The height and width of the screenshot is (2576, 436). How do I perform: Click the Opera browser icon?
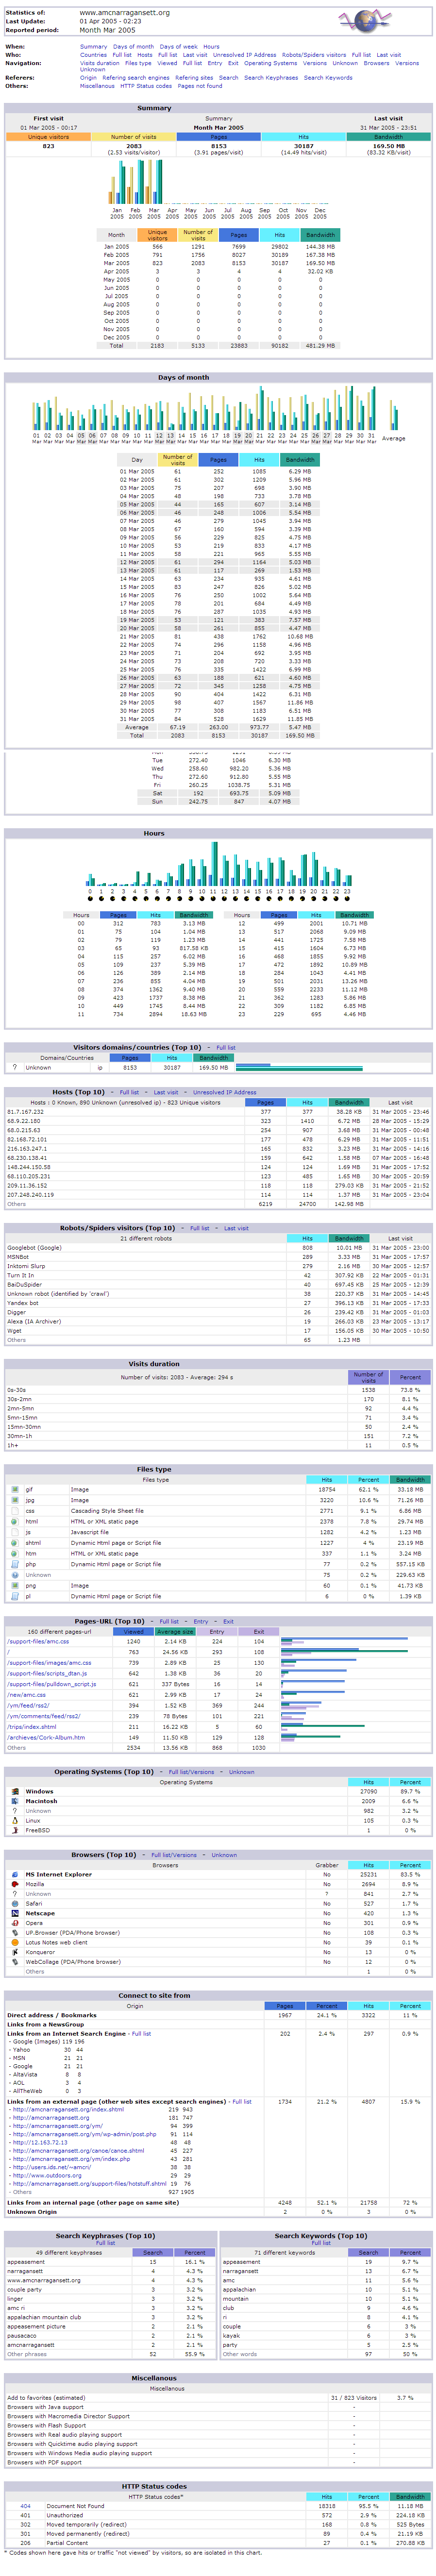click(x=15, y=1923)
